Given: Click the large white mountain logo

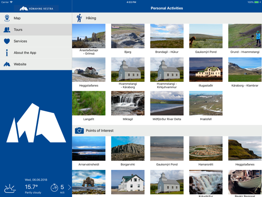Looking at the screenshot, I should coord(36,123).
